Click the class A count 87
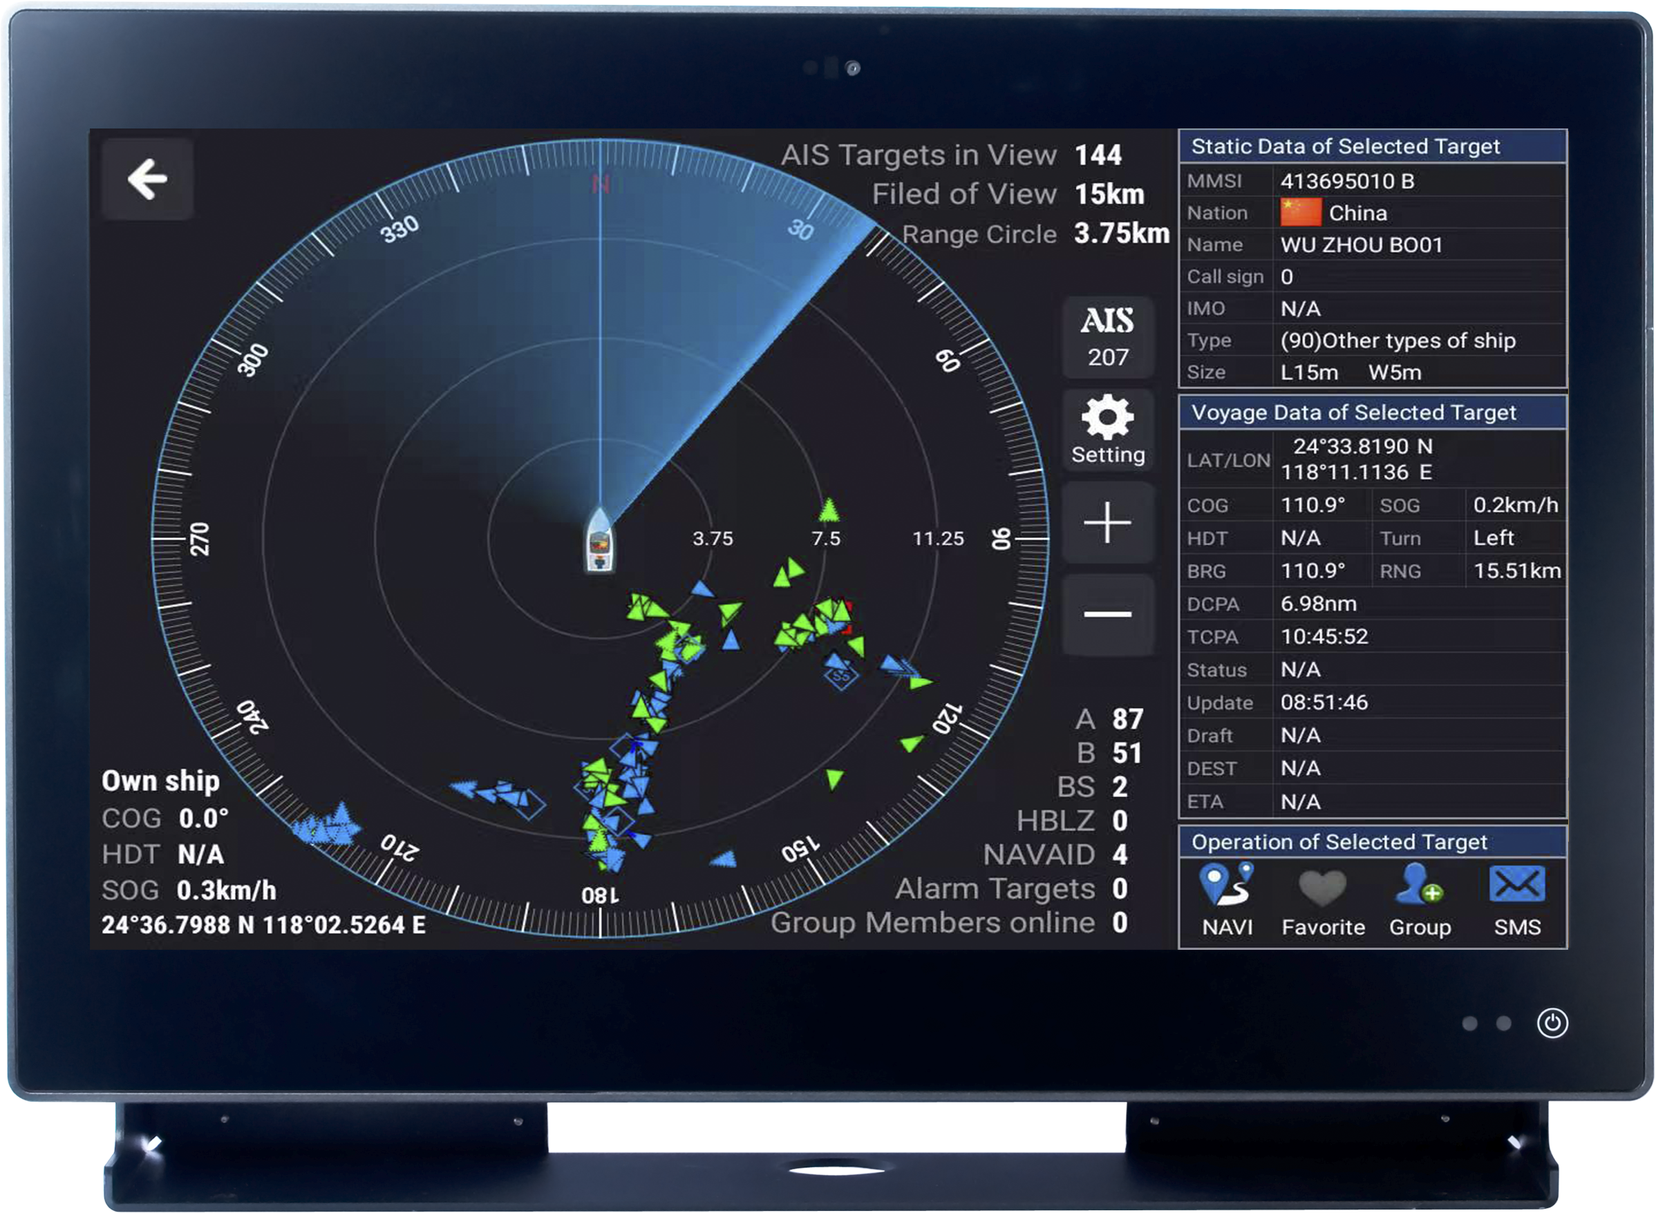This screenshot has height=1213, width=1656. [1127, 719]
